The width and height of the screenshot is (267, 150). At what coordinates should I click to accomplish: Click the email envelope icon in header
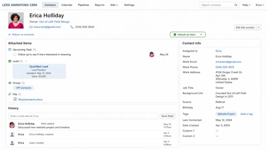(31, 27)
